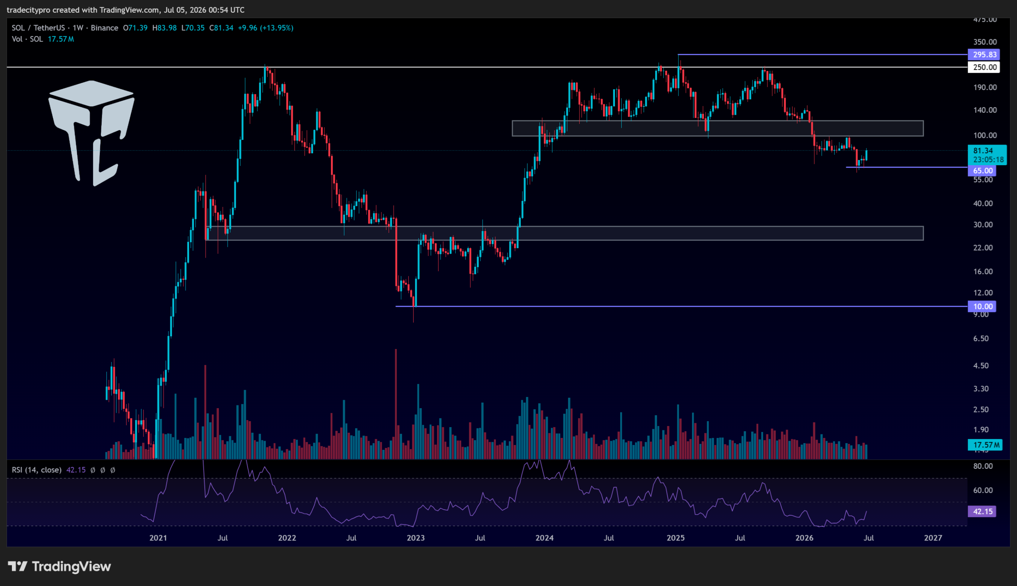Select the shaded zone rectangle below 30.00

tap(565, 233)
